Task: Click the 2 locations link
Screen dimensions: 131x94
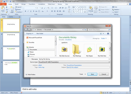Action: click(x=68, y=40)
